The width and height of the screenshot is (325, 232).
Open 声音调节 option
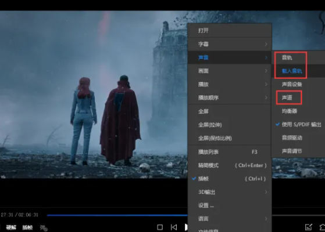[x=298, y=151]
